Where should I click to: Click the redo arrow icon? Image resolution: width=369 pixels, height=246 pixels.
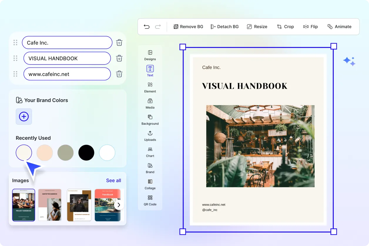pyautogui.click(x=158, y=27)
